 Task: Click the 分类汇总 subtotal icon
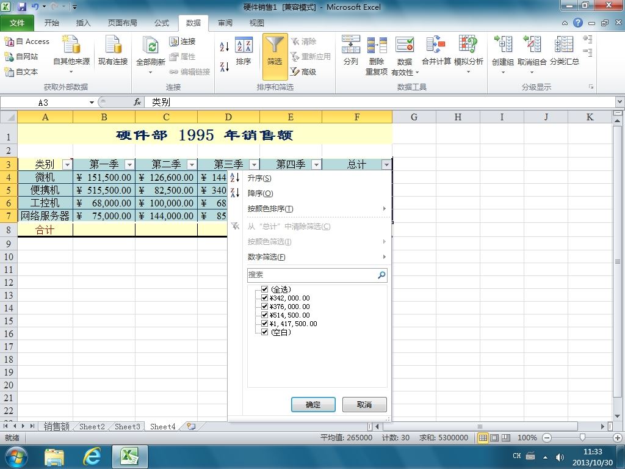click(564, 44)
